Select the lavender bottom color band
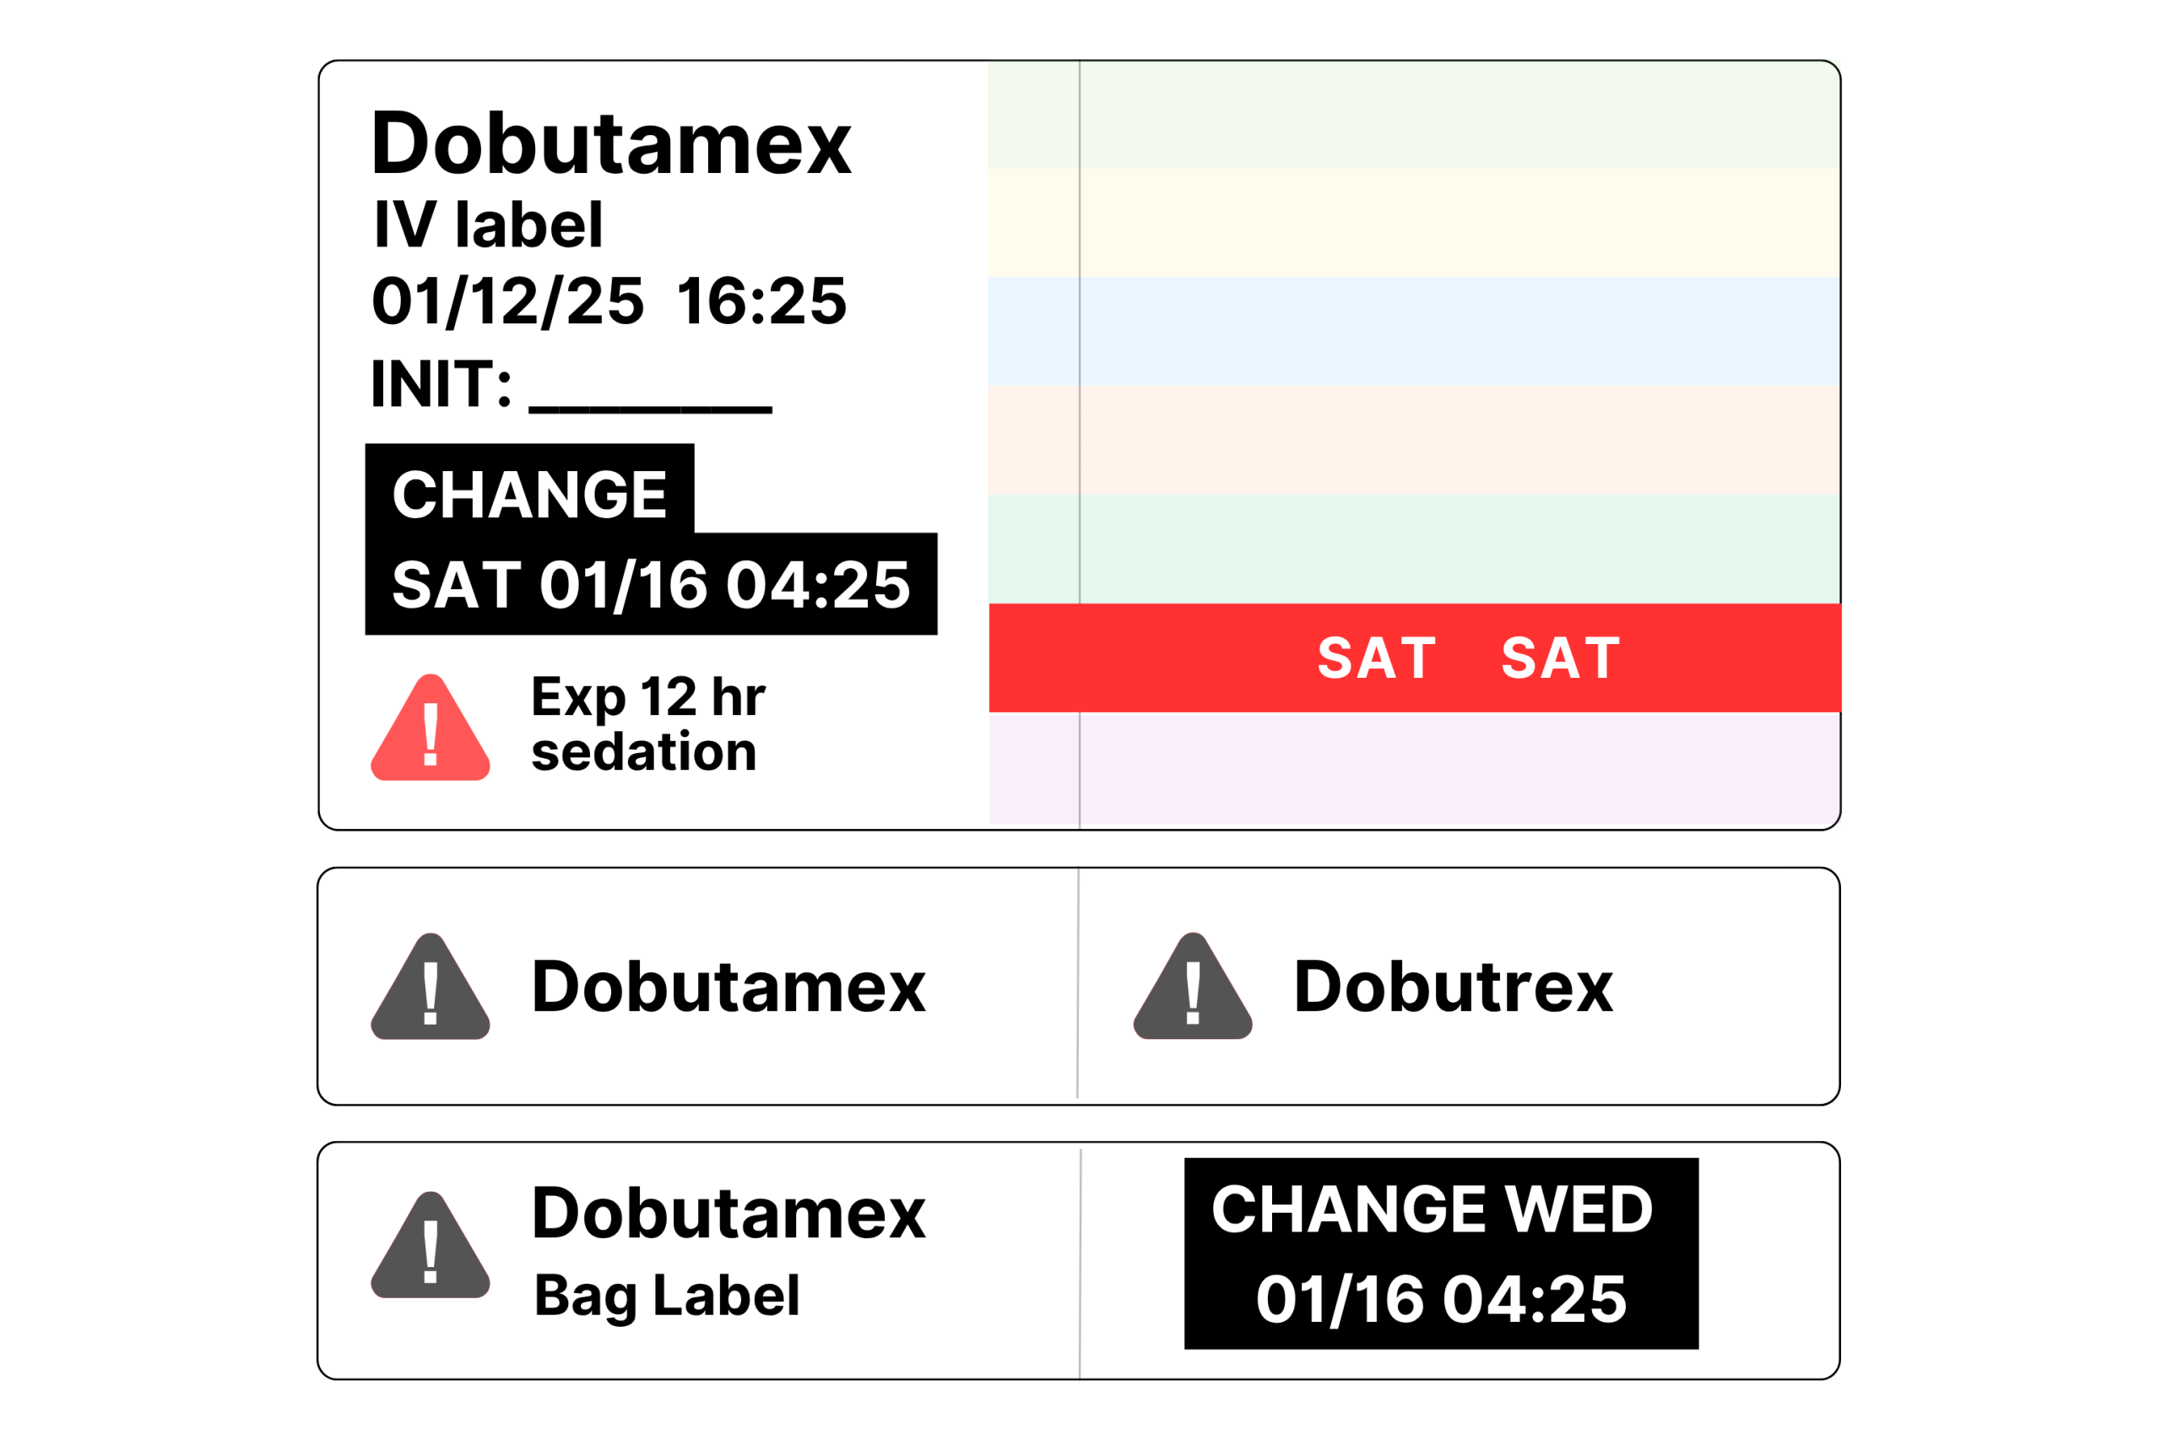 1414,770
